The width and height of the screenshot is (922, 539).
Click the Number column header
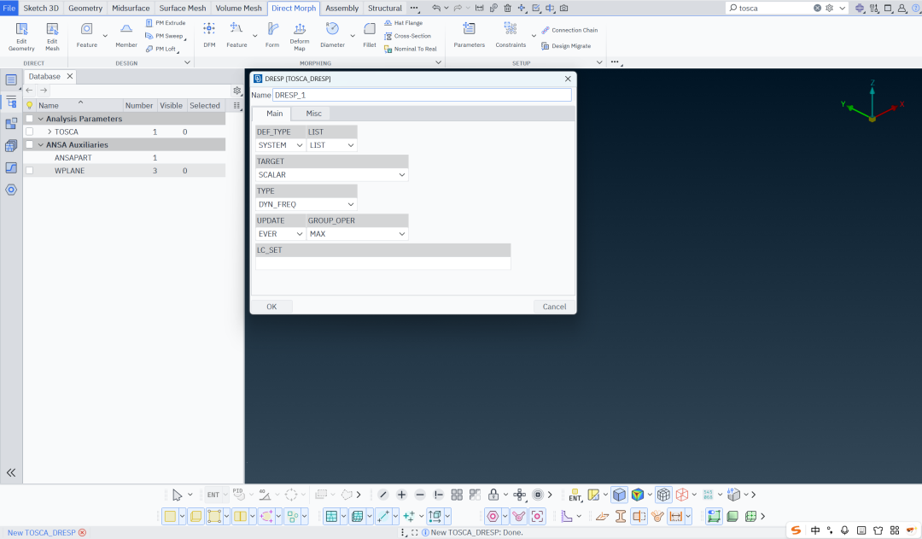pos(139,105)
